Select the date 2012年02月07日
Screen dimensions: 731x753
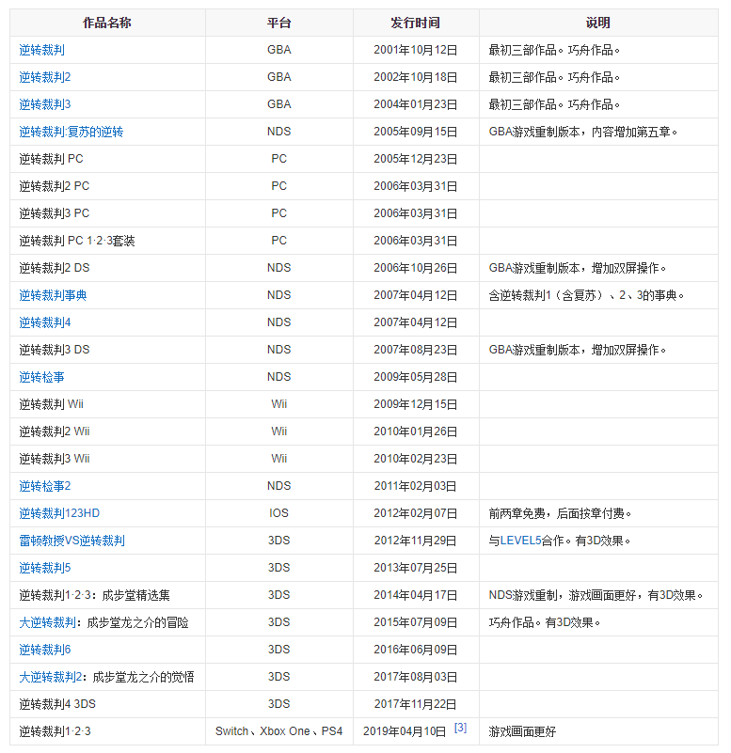[x=416, y=513]
